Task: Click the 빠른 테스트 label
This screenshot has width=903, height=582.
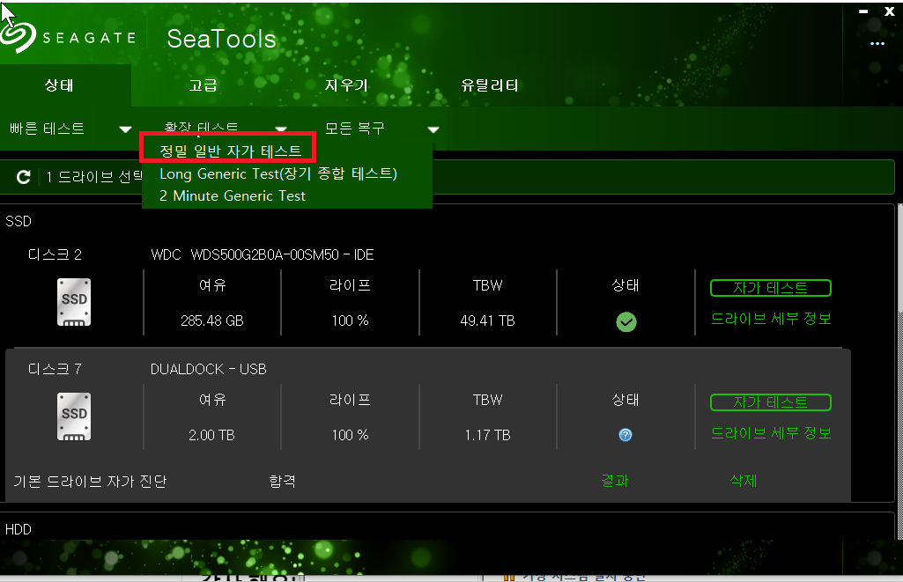Action: [48, 128]
